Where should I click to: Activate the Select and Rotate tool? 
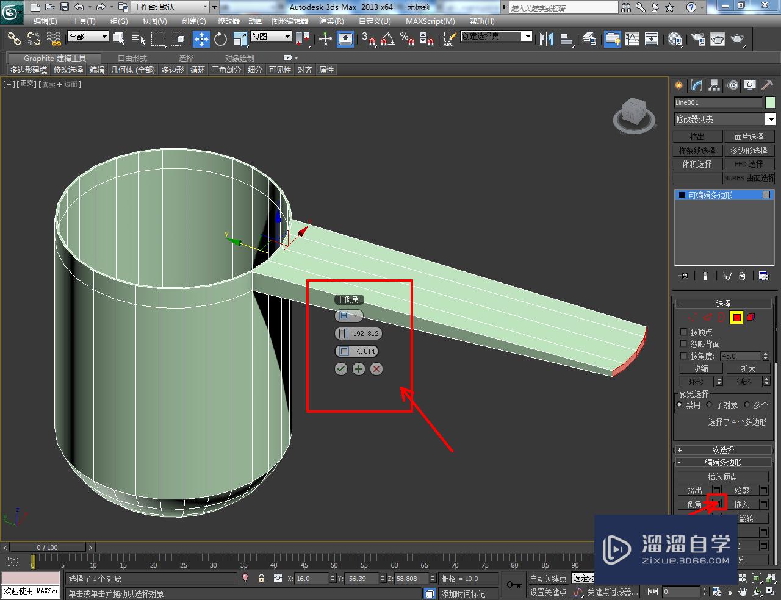[x=220, y=38]
